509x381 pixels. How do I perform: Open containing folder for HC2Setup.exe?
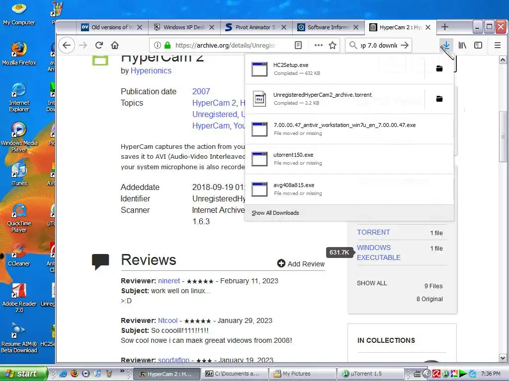(x=439, y=68)
